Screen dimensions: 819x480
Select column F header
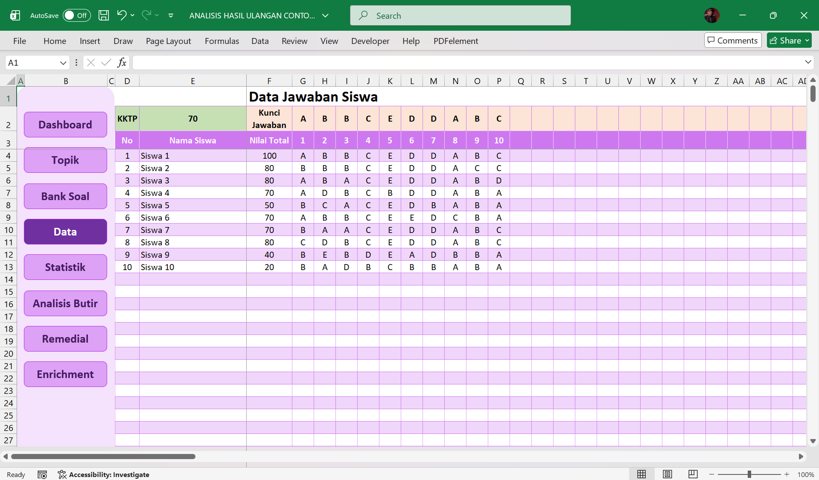coord(269,81)
